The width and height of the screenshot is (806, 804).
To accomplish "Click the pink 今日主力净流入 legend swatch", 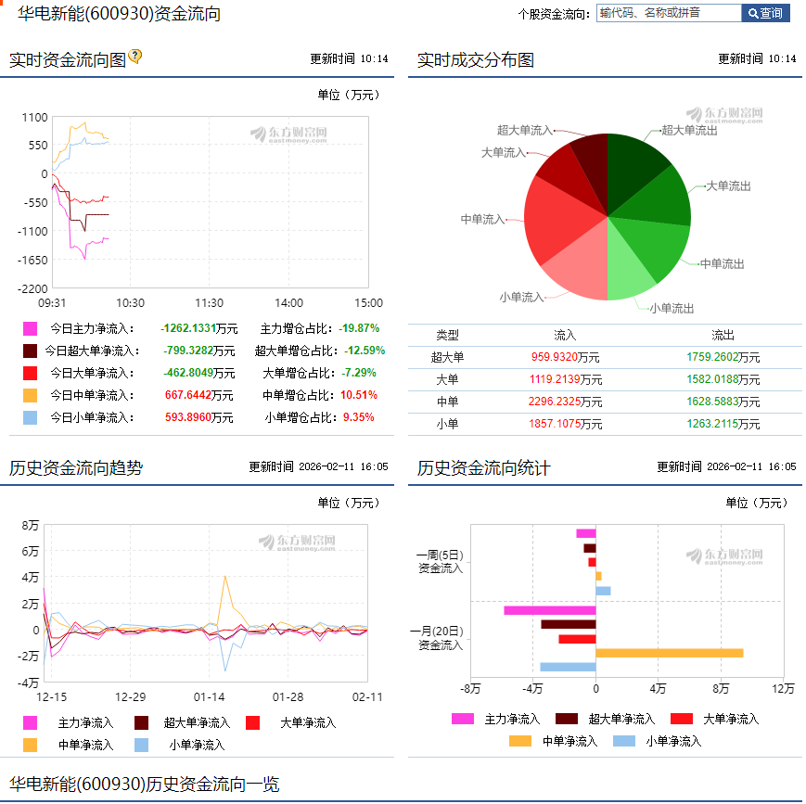I will point(31,328).
